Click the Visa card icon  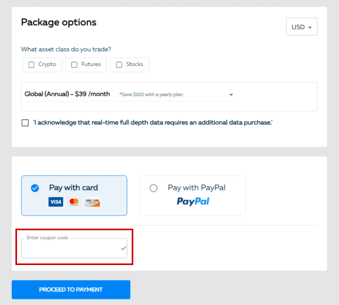click(x=56, y=202)
